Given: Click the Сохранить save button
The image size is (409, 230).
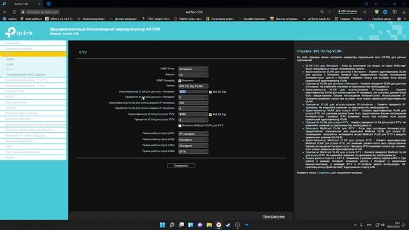Looking at the screenshot, I should click(x=181, y=165).
